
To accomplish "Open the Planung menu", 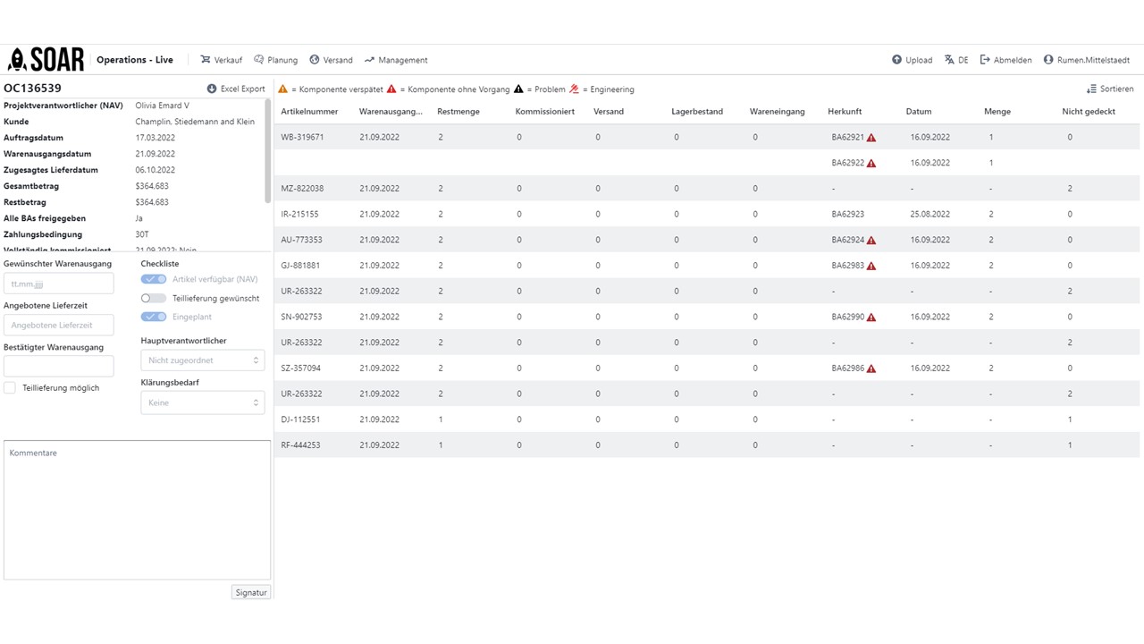I will [x=275, y=60].
